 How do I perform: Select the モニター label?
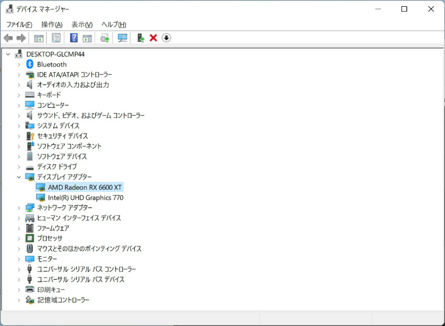click(47, 259)
